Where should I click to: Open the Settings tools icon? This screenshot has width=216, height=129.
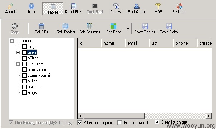[x=179, y=6]
